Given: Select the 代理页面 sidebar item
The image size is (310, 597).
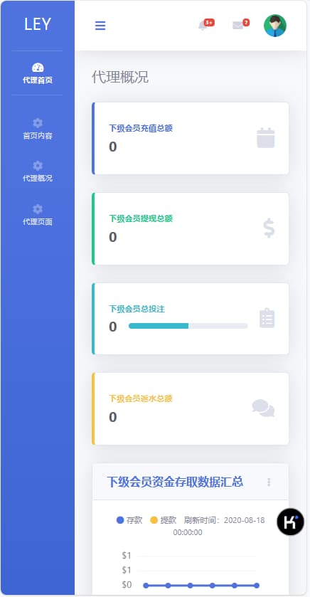Looking at the screenshot, I should click(x=37, y=215).
